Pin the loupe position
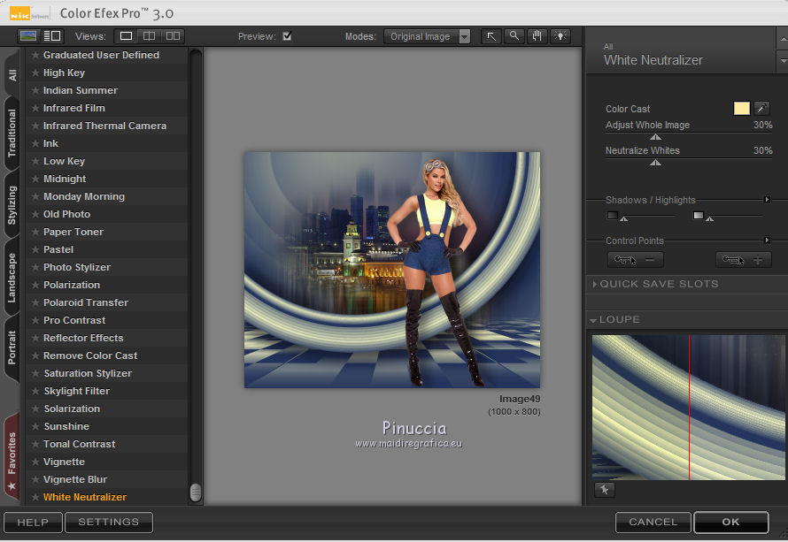Image resolution: width=788 pixels, height=542 pixels. point(604,490)
